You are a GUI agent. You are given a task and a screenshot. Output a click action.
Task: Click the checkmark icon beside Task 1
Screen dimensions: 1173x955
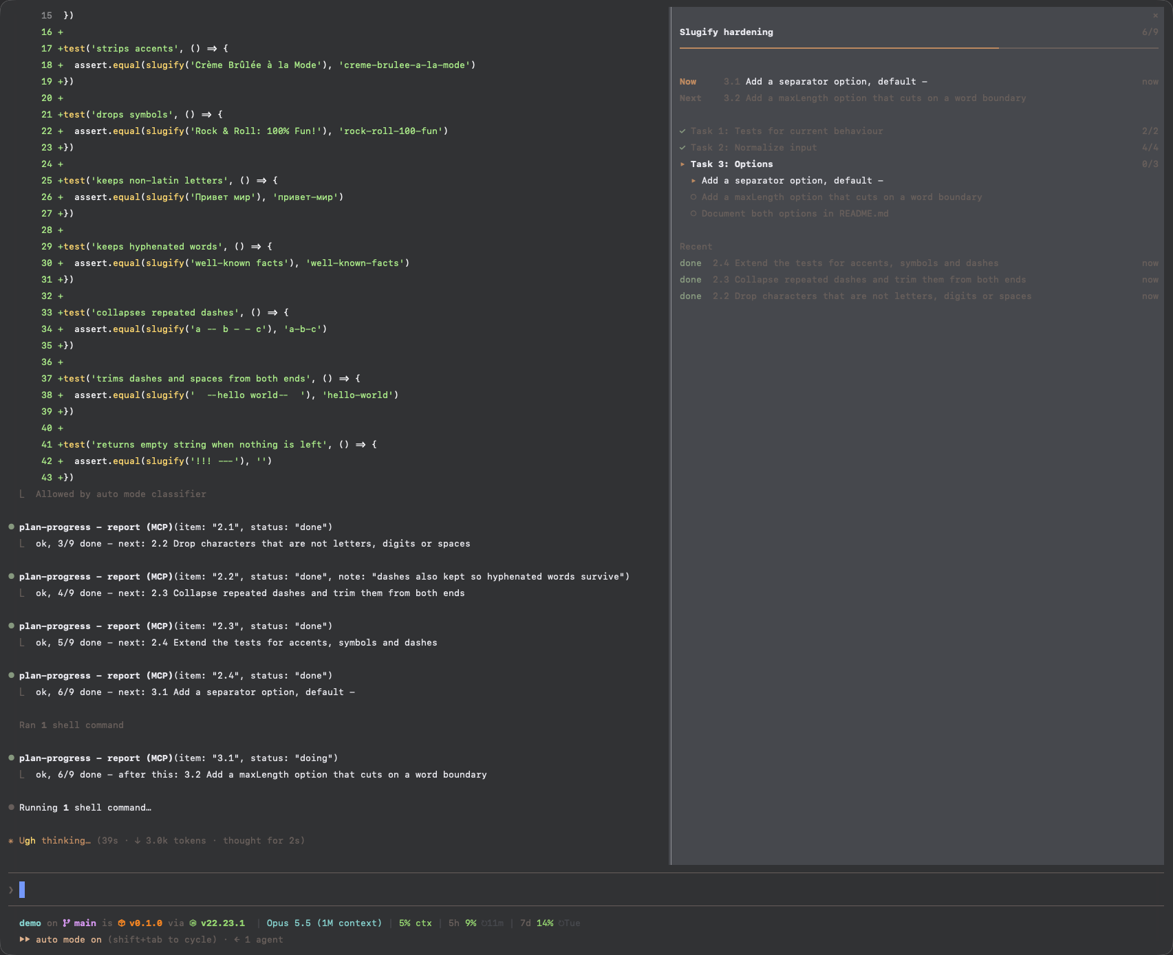pyautogui.click(x=682, y=131)
